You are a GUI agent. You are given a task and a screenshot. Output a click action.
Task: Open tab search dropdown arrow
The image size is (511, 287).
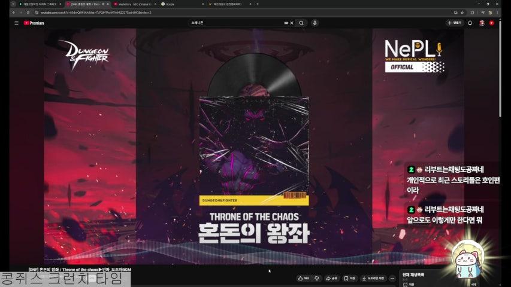point(13,4)
